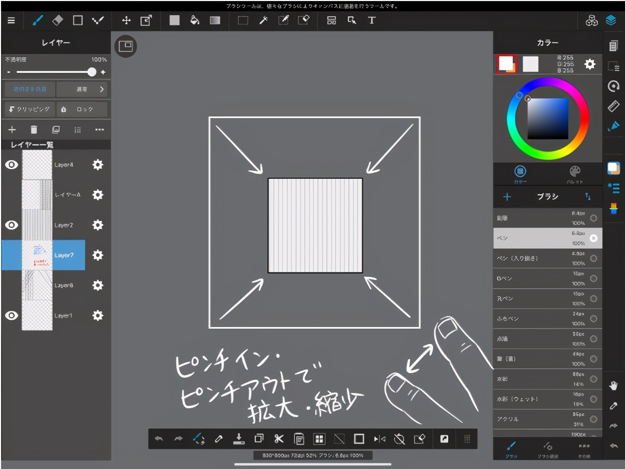Click the クリッピング (Clipping) button
The width and height of the screenshot is (625, 469).
tap(29, 109)
